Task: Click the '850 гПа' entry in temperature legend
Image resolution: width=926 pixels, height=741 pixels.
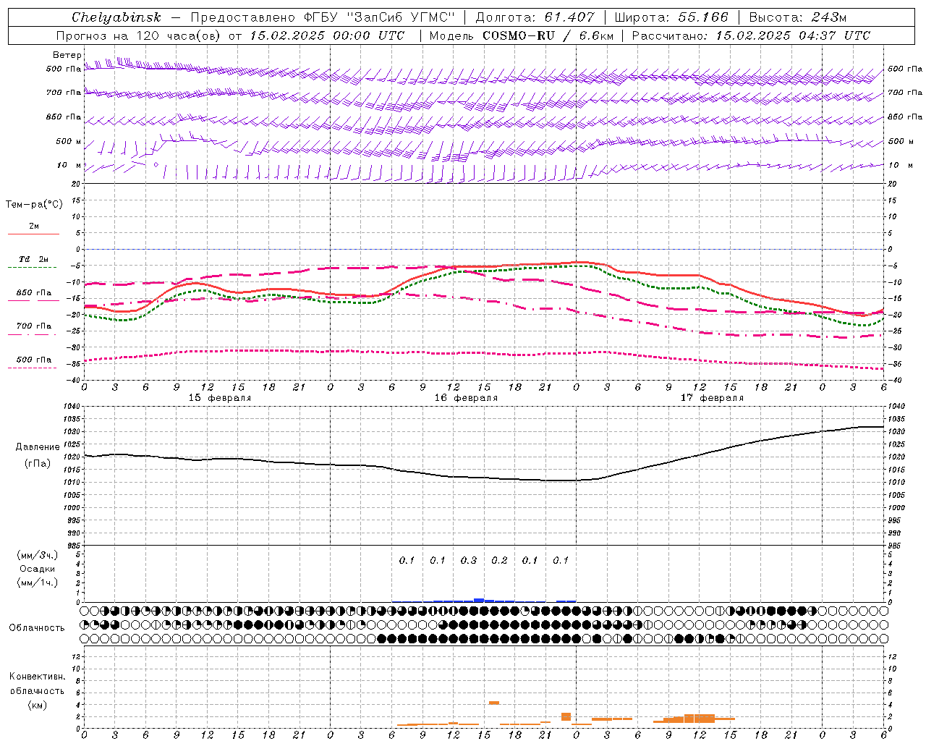Action: (34, 293)
